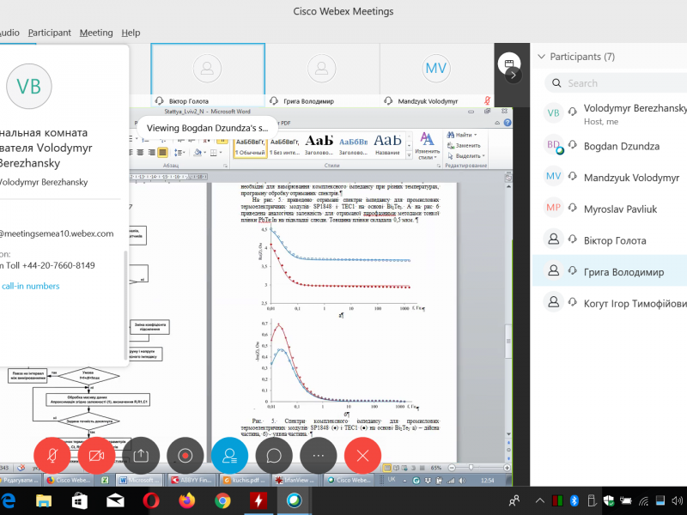Open Firefox from the Windows taskbar
Viewport: 687px width, 515px height.
(x=187, y=500)
